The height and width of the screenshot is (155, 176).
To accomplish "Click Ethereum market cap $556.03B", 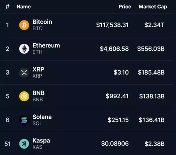I will [151, 49].
